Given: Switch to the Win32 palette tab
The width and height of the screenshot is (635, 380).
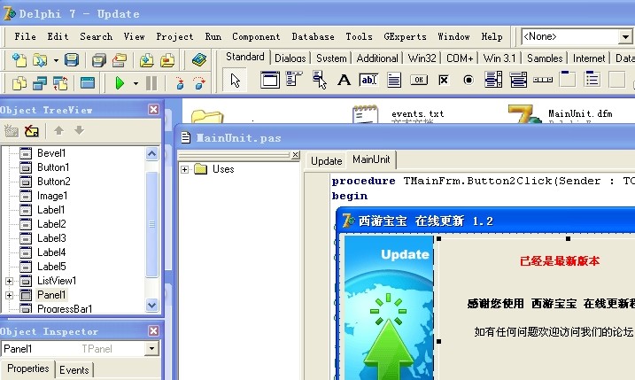Looking at the screenshot, I should pos(422,58).
